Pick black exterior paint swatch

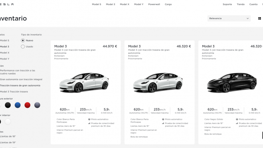8,105
